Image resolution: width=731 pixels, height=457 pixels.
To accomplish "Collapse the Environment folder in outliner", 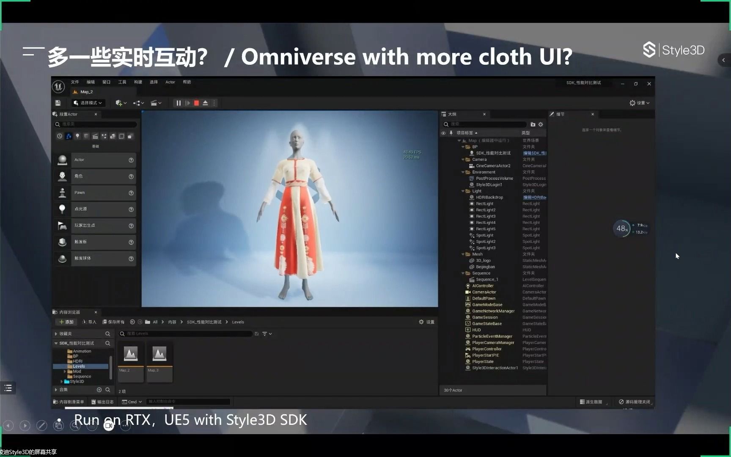I will tap(463, 172).
